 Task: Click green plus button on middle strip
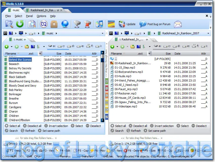pos(107,81)
